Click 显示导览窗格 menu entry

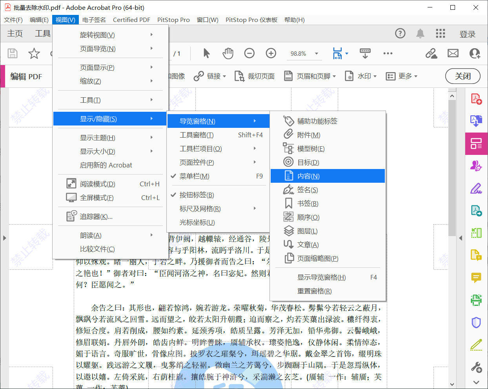pos(328,277)
